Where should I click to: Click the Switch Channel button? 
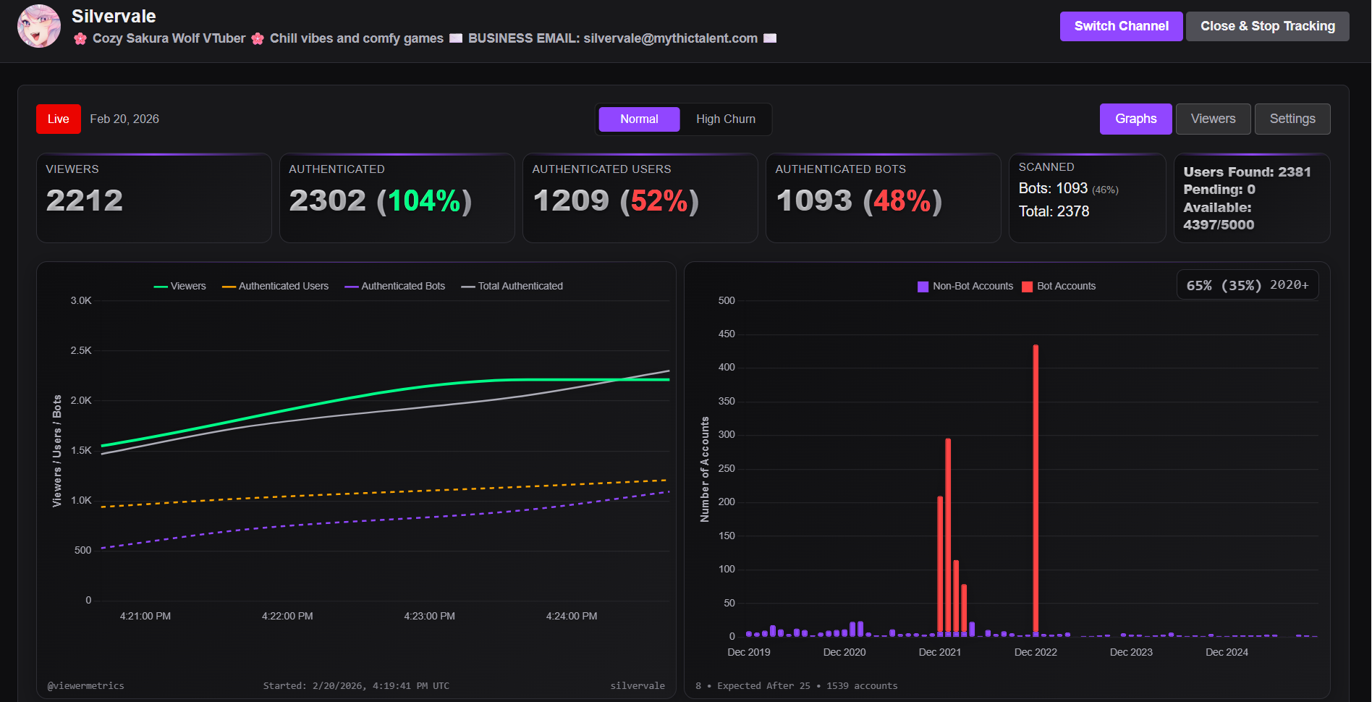(1121, 26)
